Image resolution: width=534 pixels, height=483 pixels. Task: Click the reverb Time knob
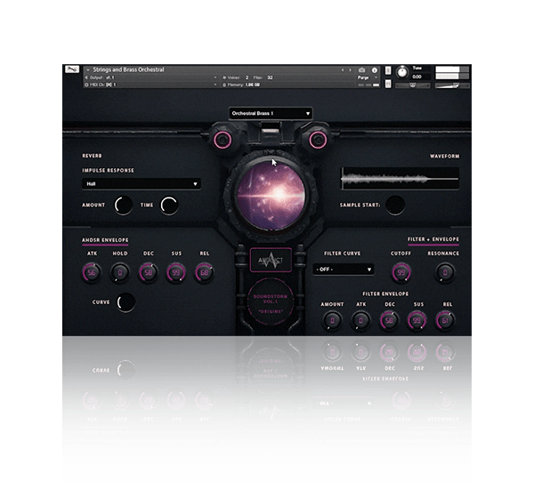[169, 205]
